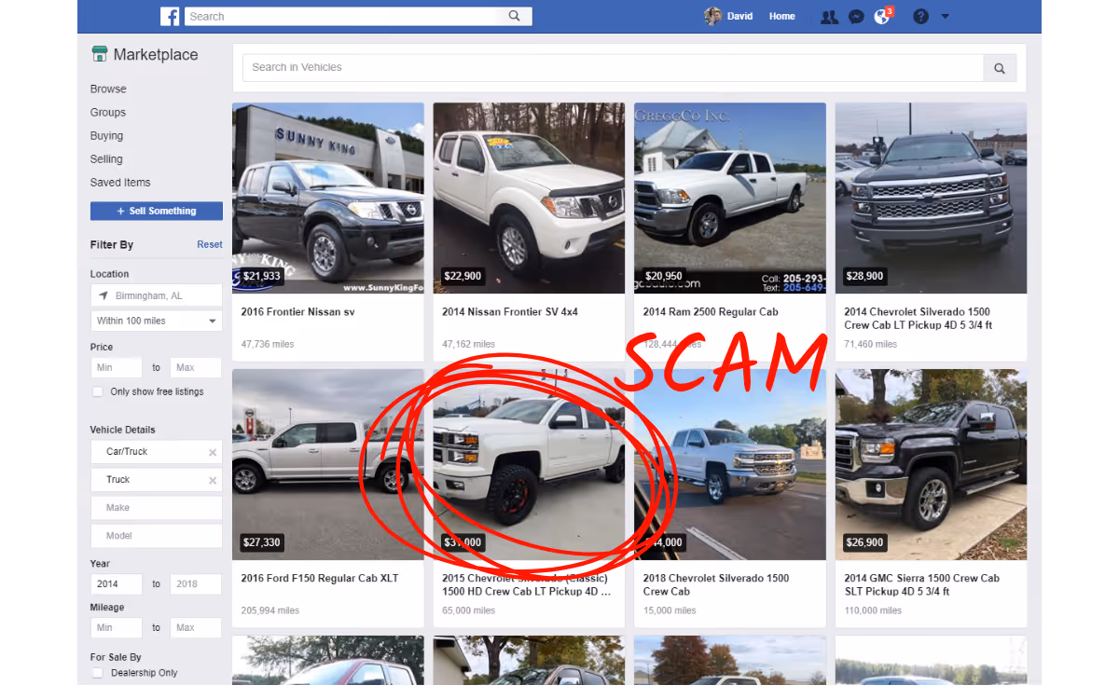Click the $26,900 price tag
The width and height of the screenshot is (1119, 699).
[864, 542]
